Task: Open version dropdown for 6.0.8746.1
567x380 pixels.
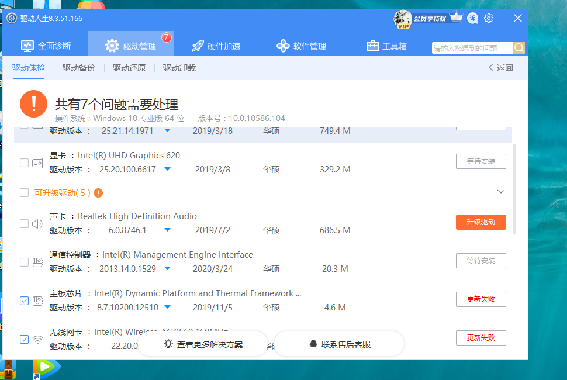Action: 167,230
